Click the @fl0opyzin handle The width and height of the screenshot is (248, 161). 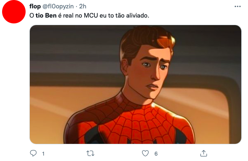click(x=58, y=6)
